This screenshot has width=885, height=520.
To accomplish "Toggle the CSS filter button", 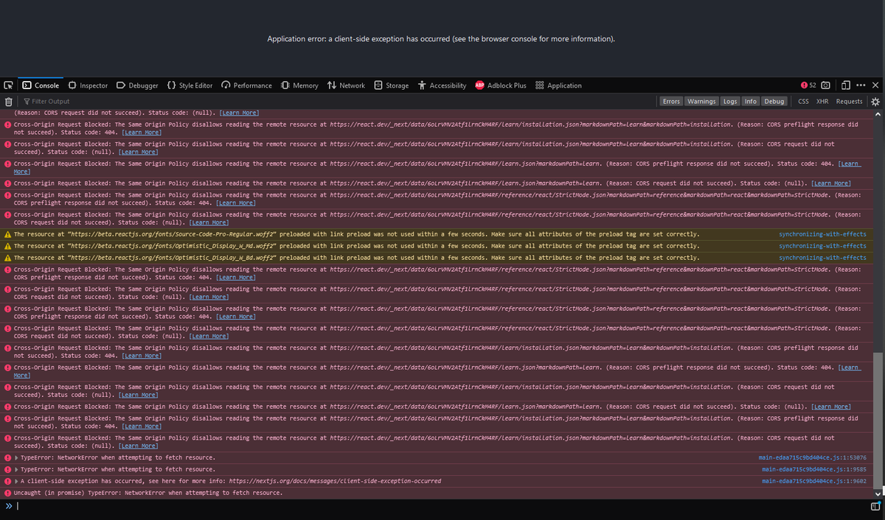I will [x=803, y=102].
